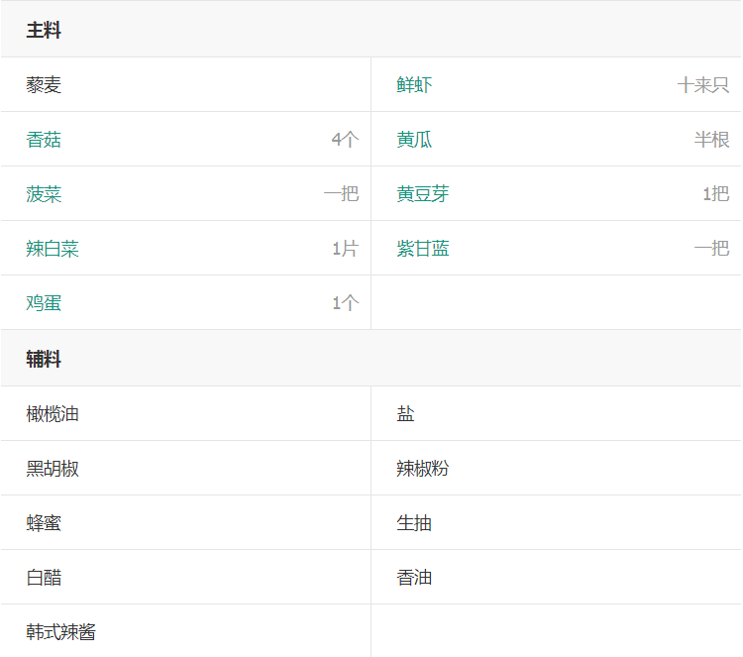Click the 藜麦 ingredient text
Screen dimensions: 743x657
click(44, 85)
